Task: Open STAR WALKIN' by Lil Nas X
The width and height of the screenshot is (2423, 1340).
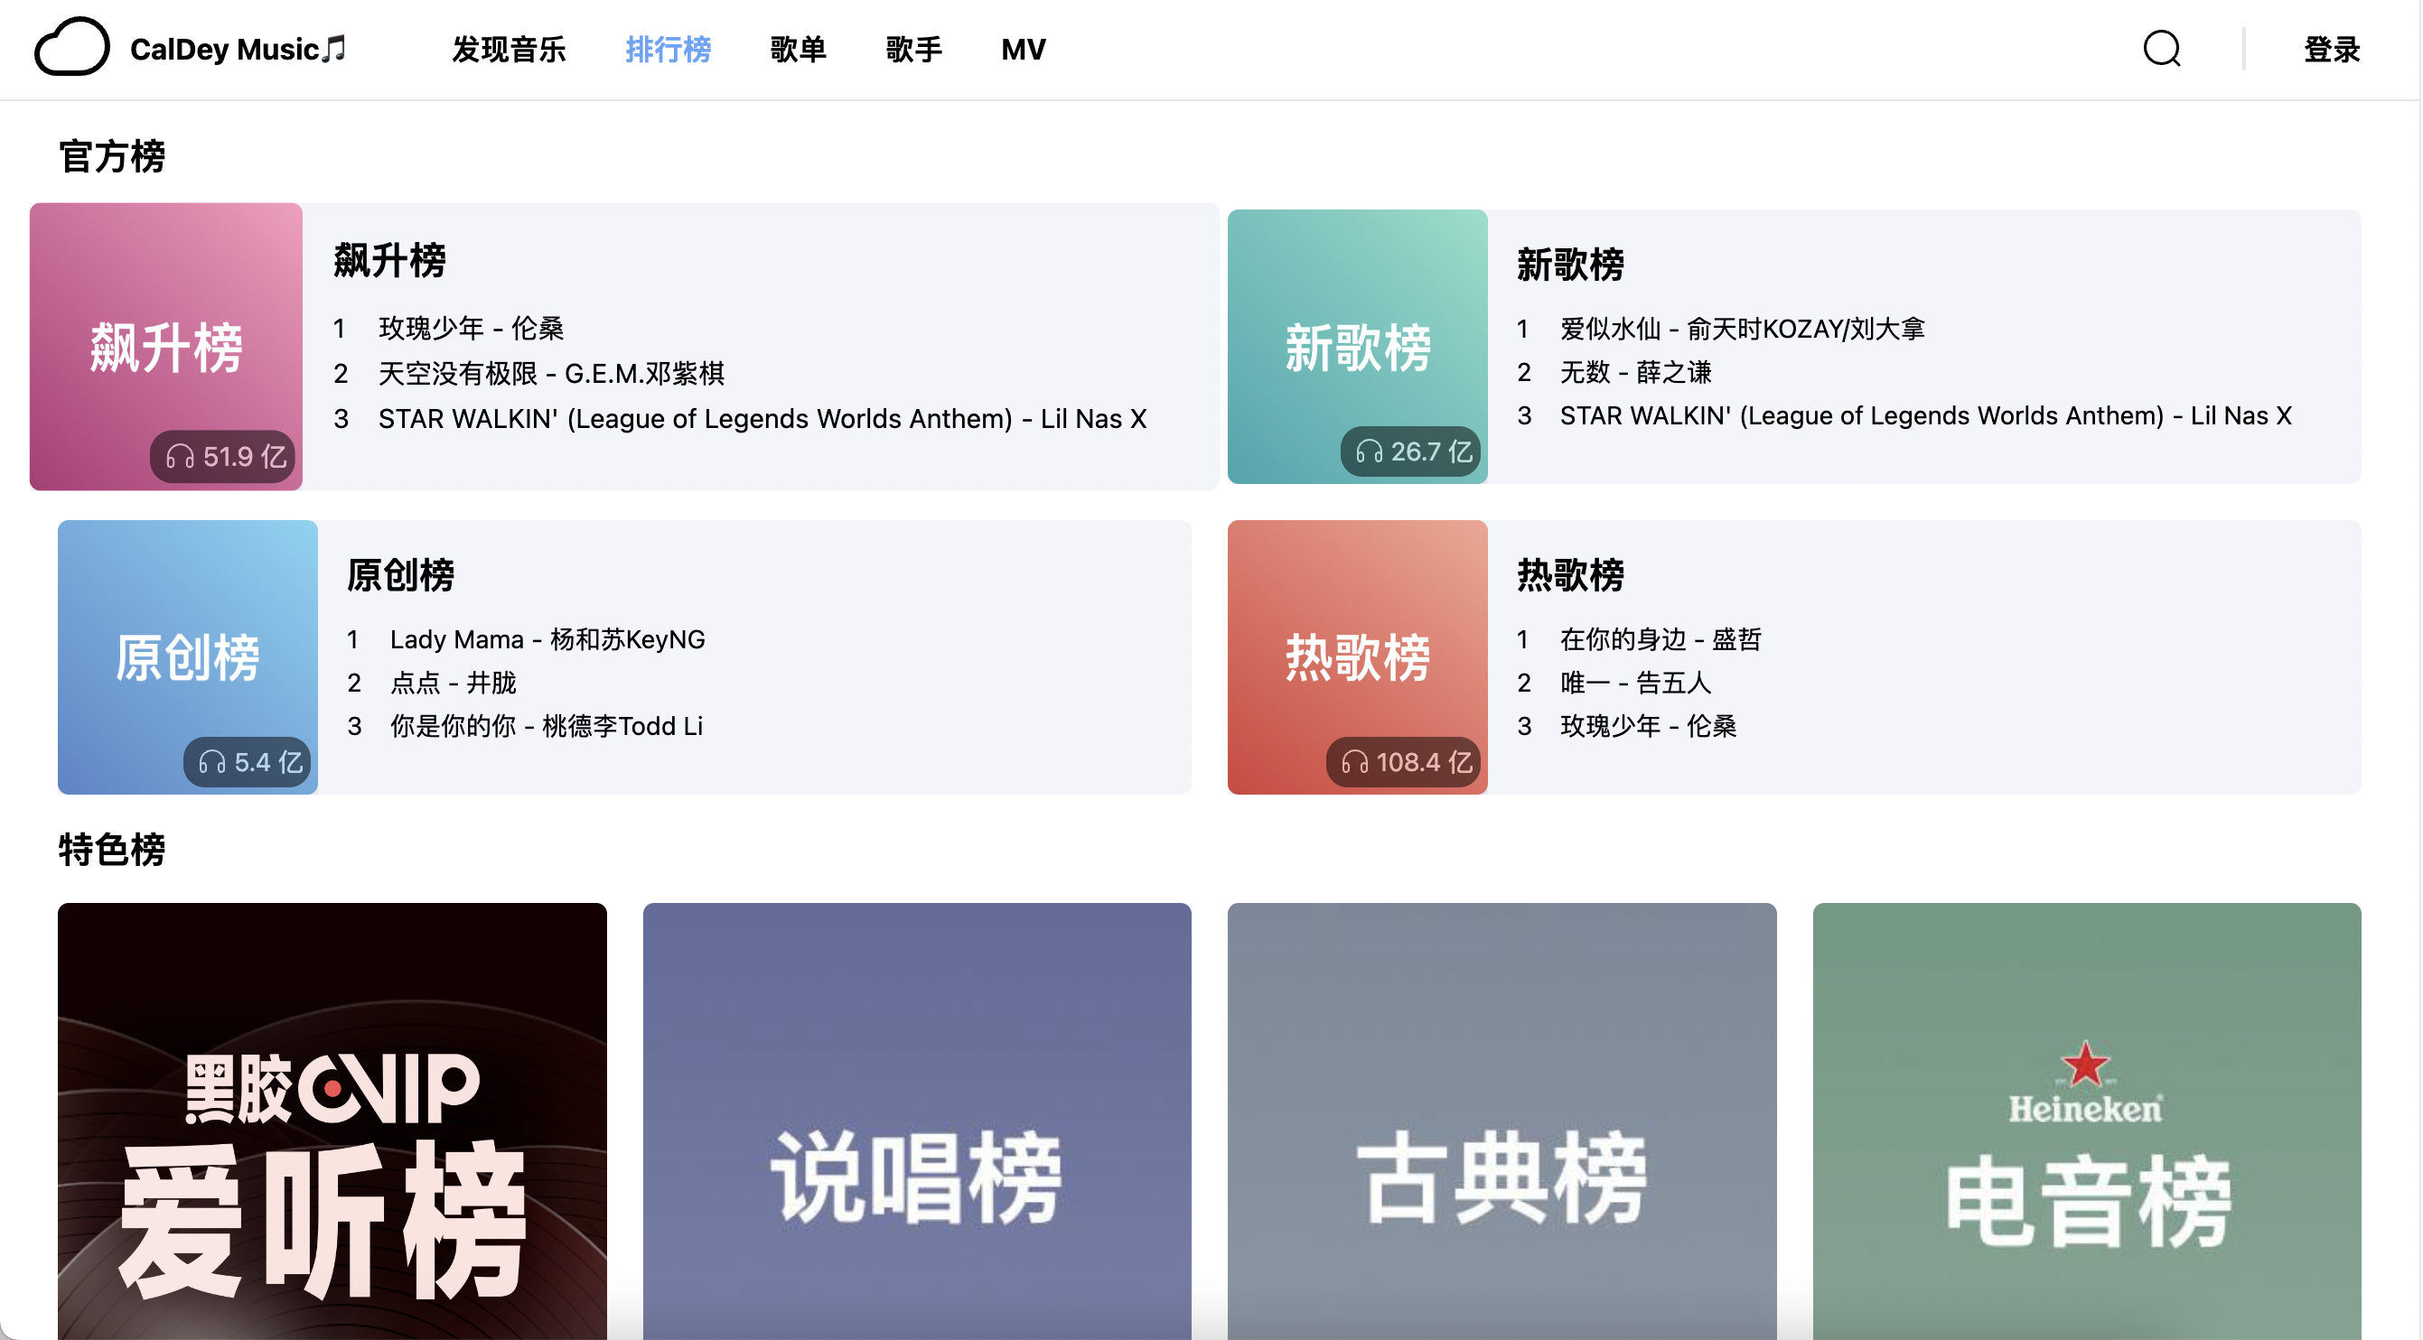Action: tap(762, 418)
